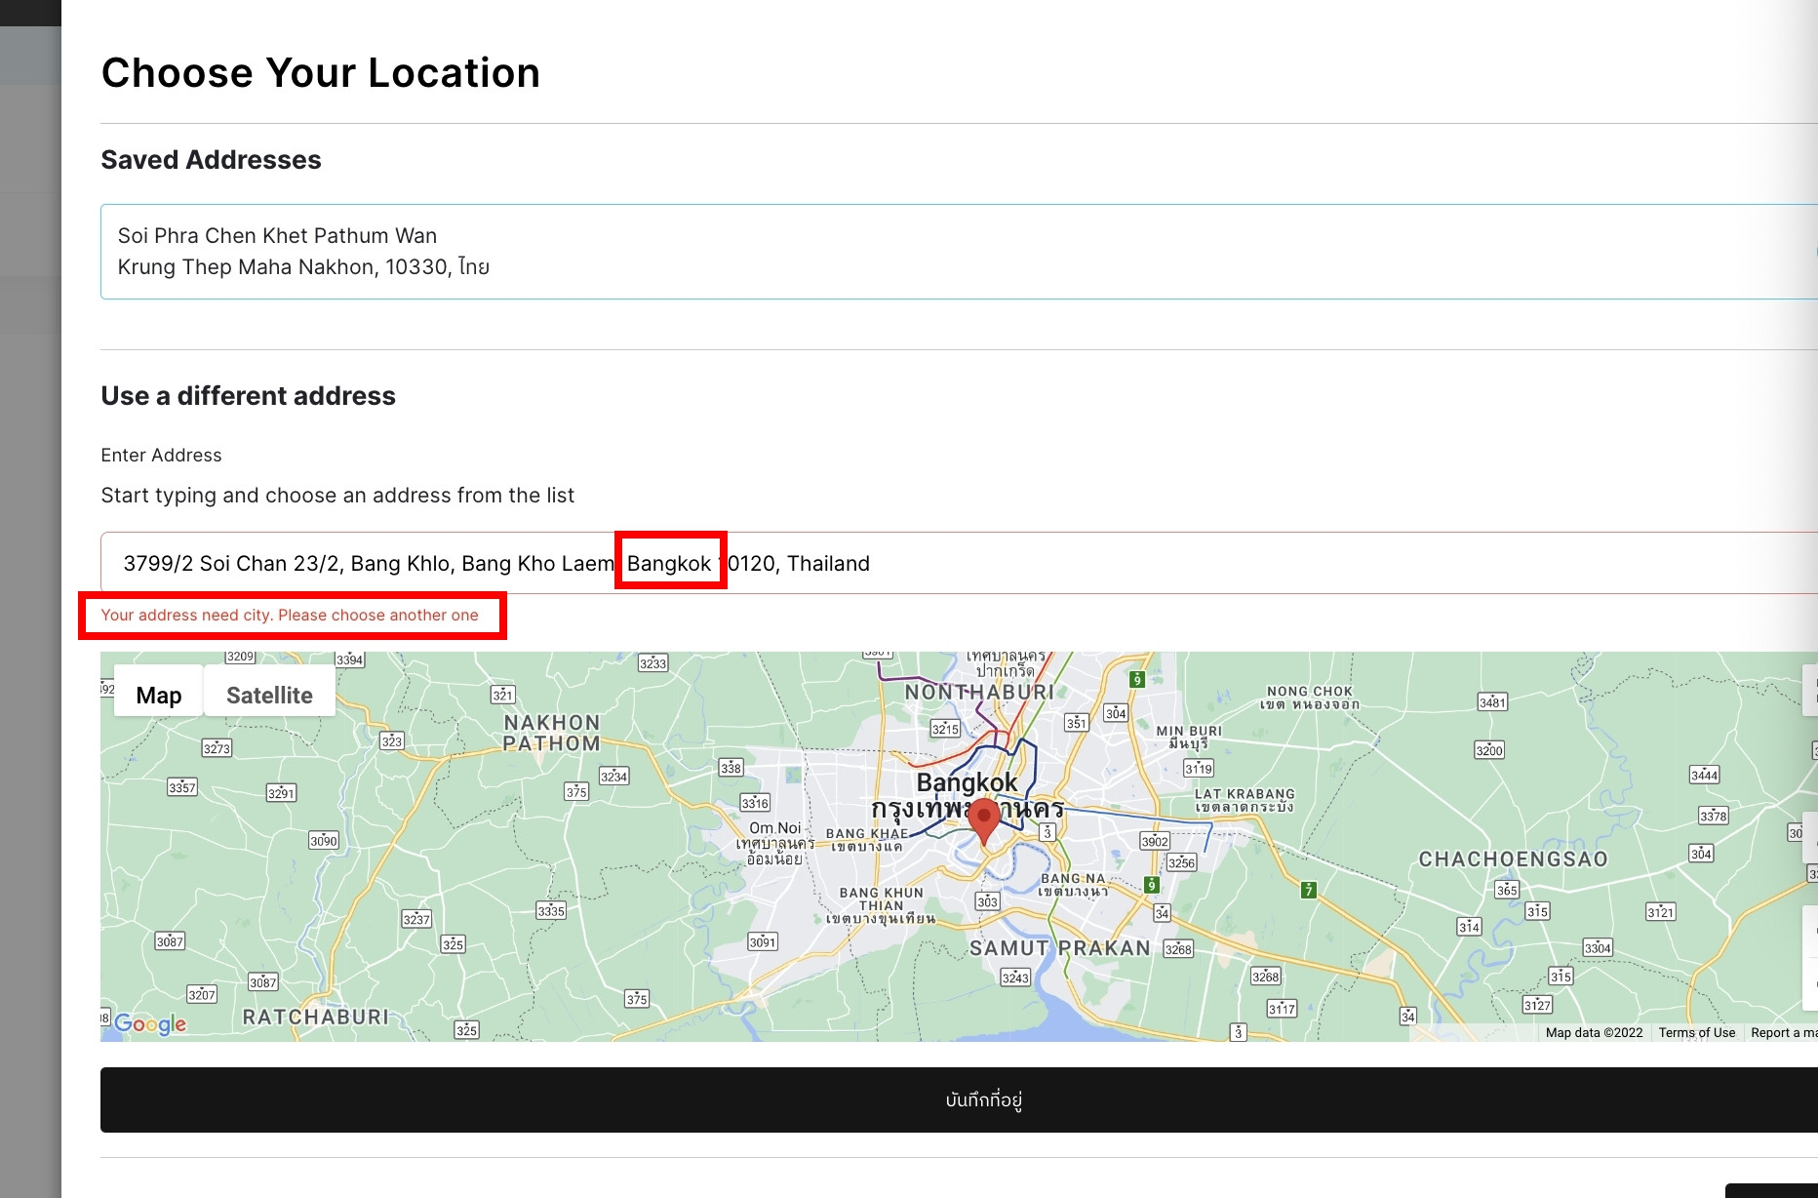The width and height of the screenshot is (1818, 1198).
Task: Click the 'Start typing and choose an address' hint
Action: pyautogui.click(x=337, y=496)
